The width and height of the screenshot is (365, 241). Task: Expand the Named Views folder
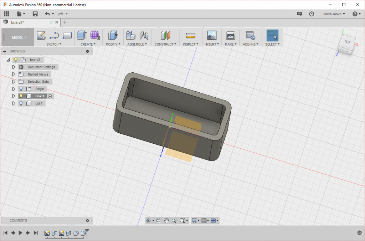point(14,74)
